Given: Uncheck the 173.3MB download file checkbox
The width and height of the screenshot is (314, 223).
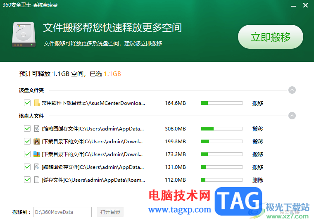Looking at the screenshot, I should click(27, 154).
